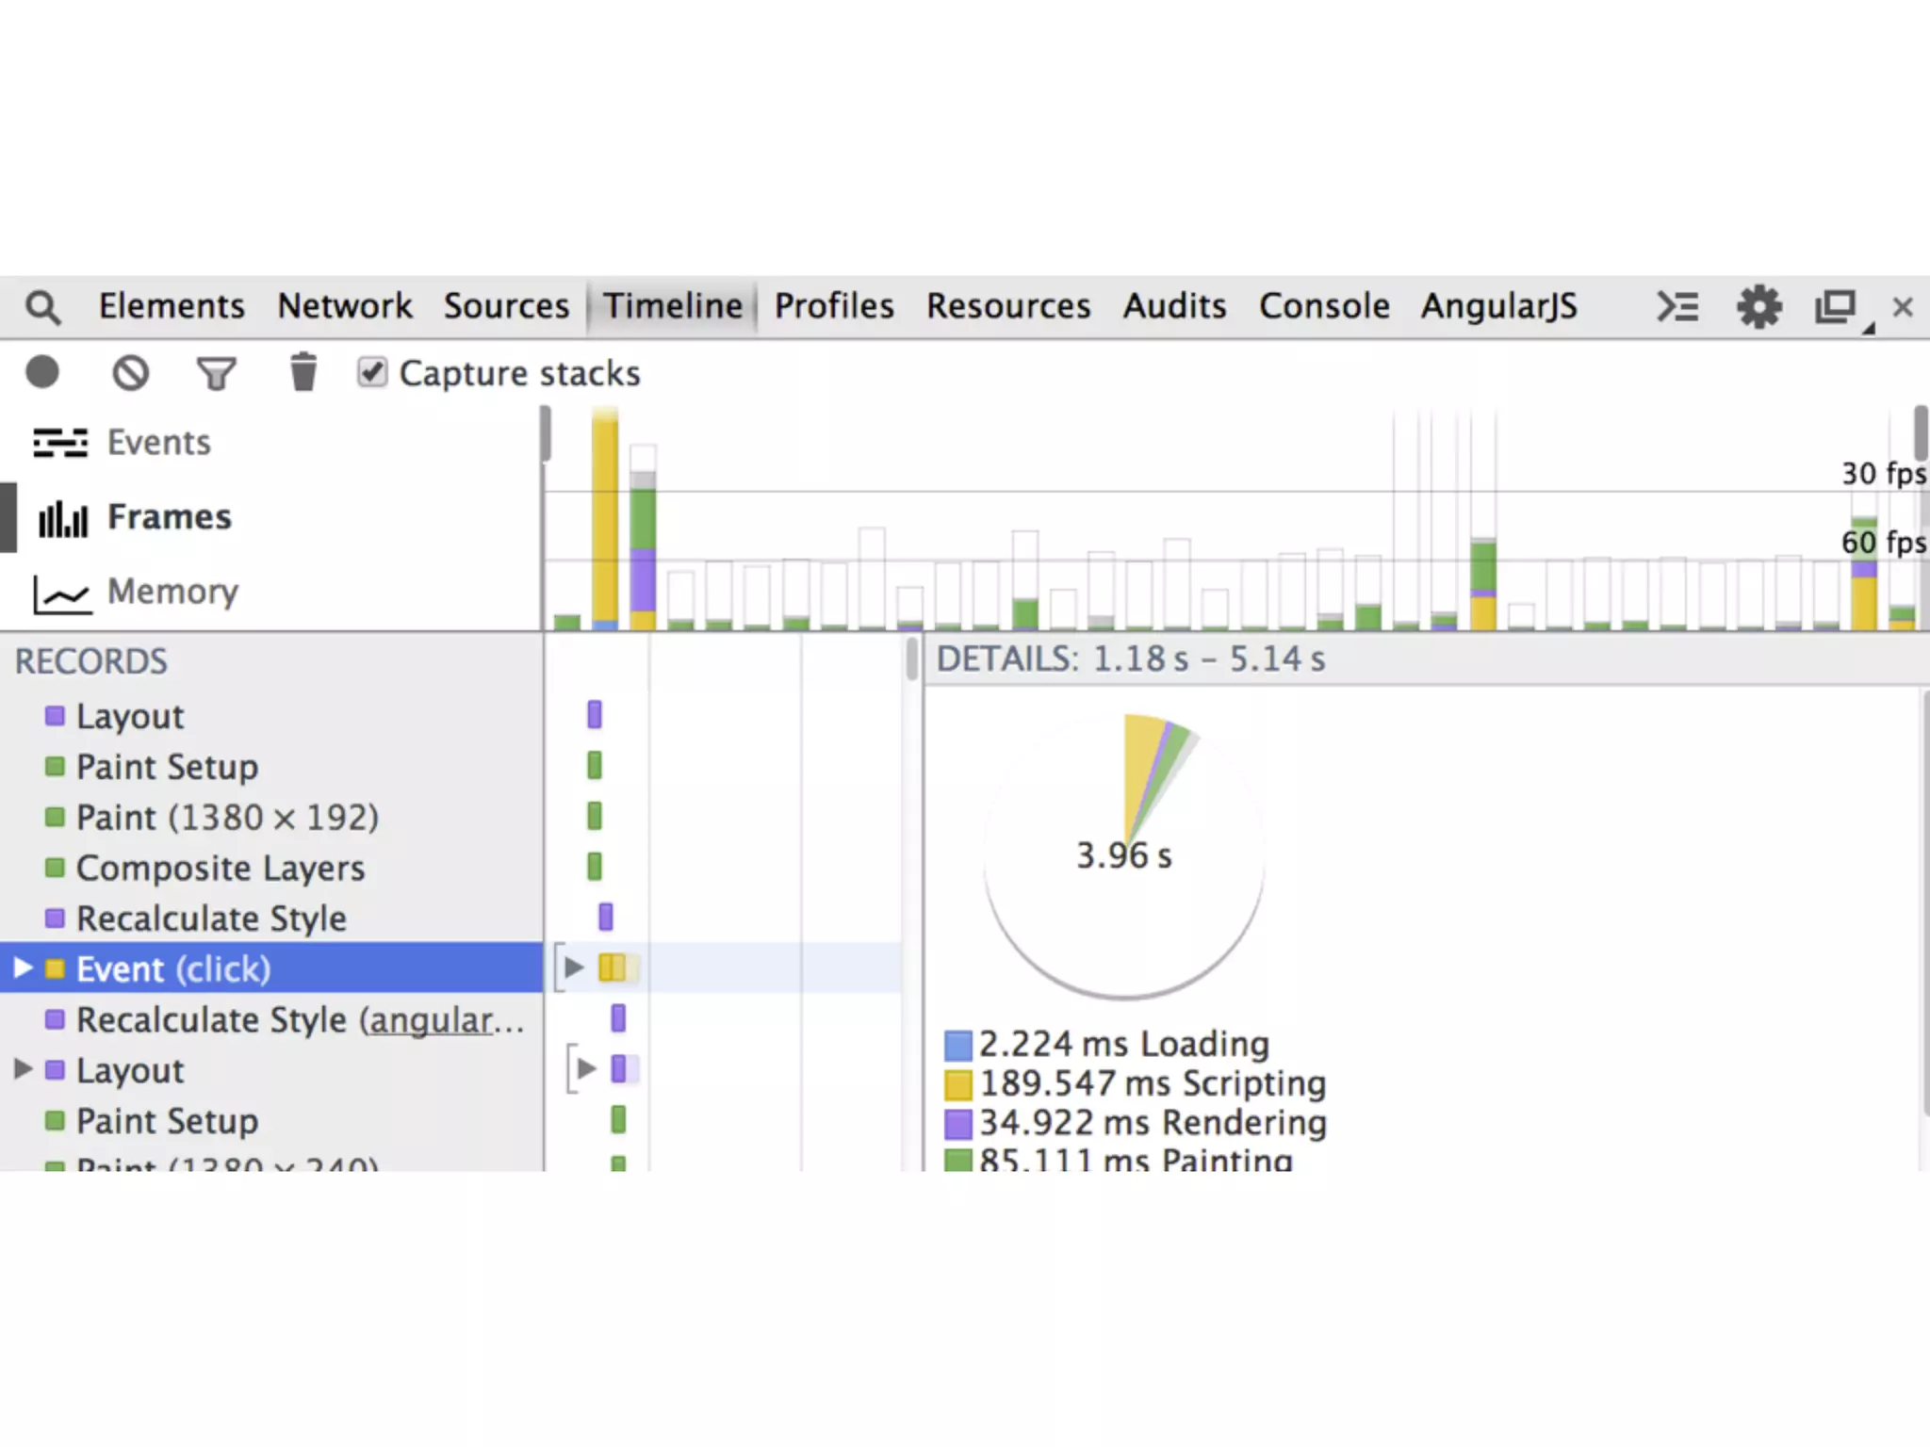This screenshot has height=1447, width=1930.
Task: Open angular link in Recalculate Style
Action: [x=431, y=1020]
